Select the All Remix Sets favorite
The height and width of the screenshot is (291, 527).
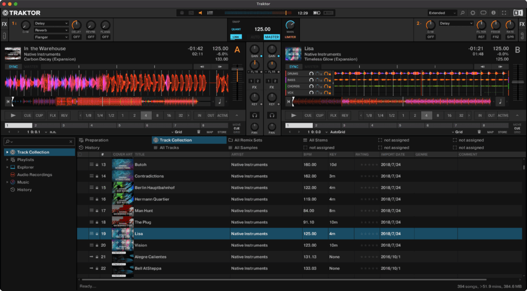(248, 140)
